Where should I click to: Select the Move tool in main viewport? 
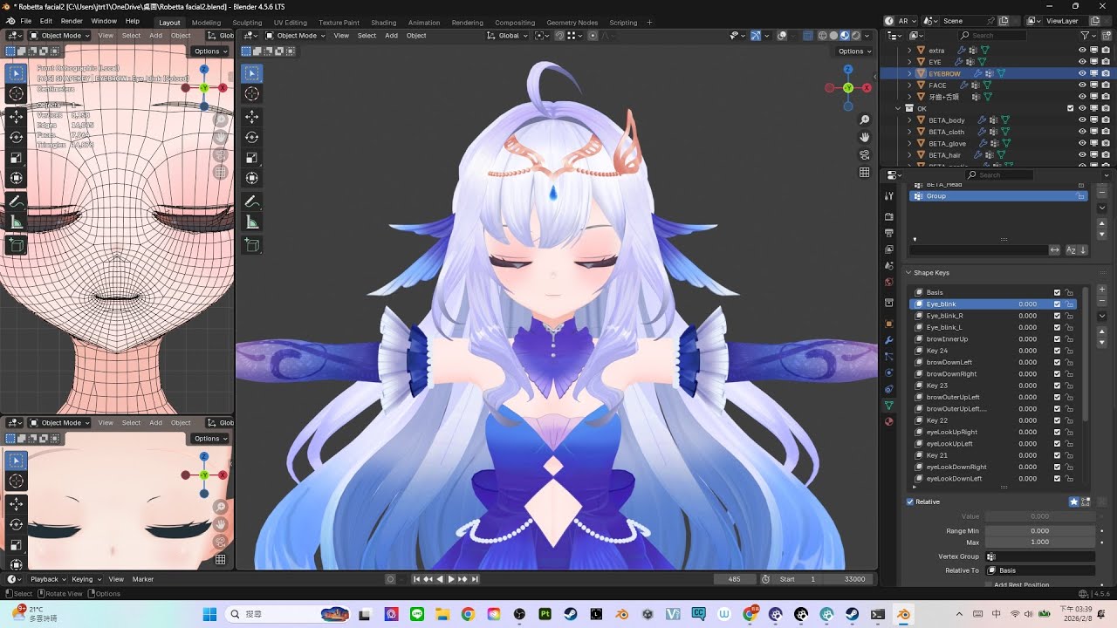(x=251, y=116)
